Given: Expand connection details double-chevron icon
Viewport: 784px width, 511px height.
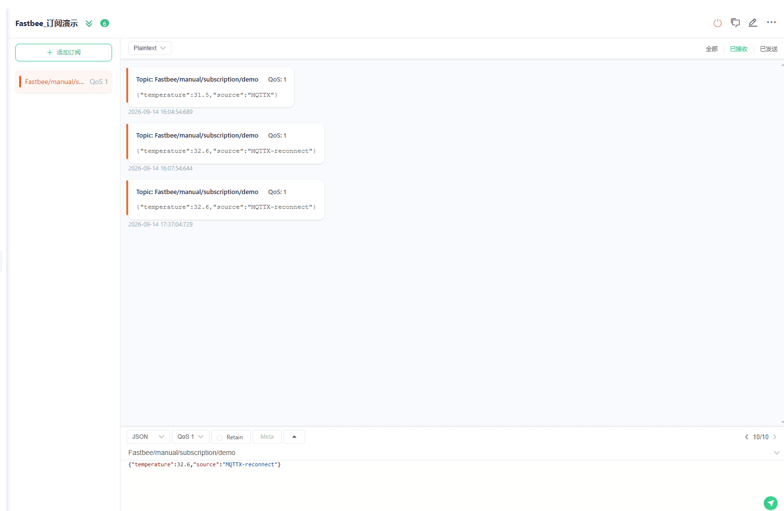Looking at the screenshot, I should (x=89, y=23).
